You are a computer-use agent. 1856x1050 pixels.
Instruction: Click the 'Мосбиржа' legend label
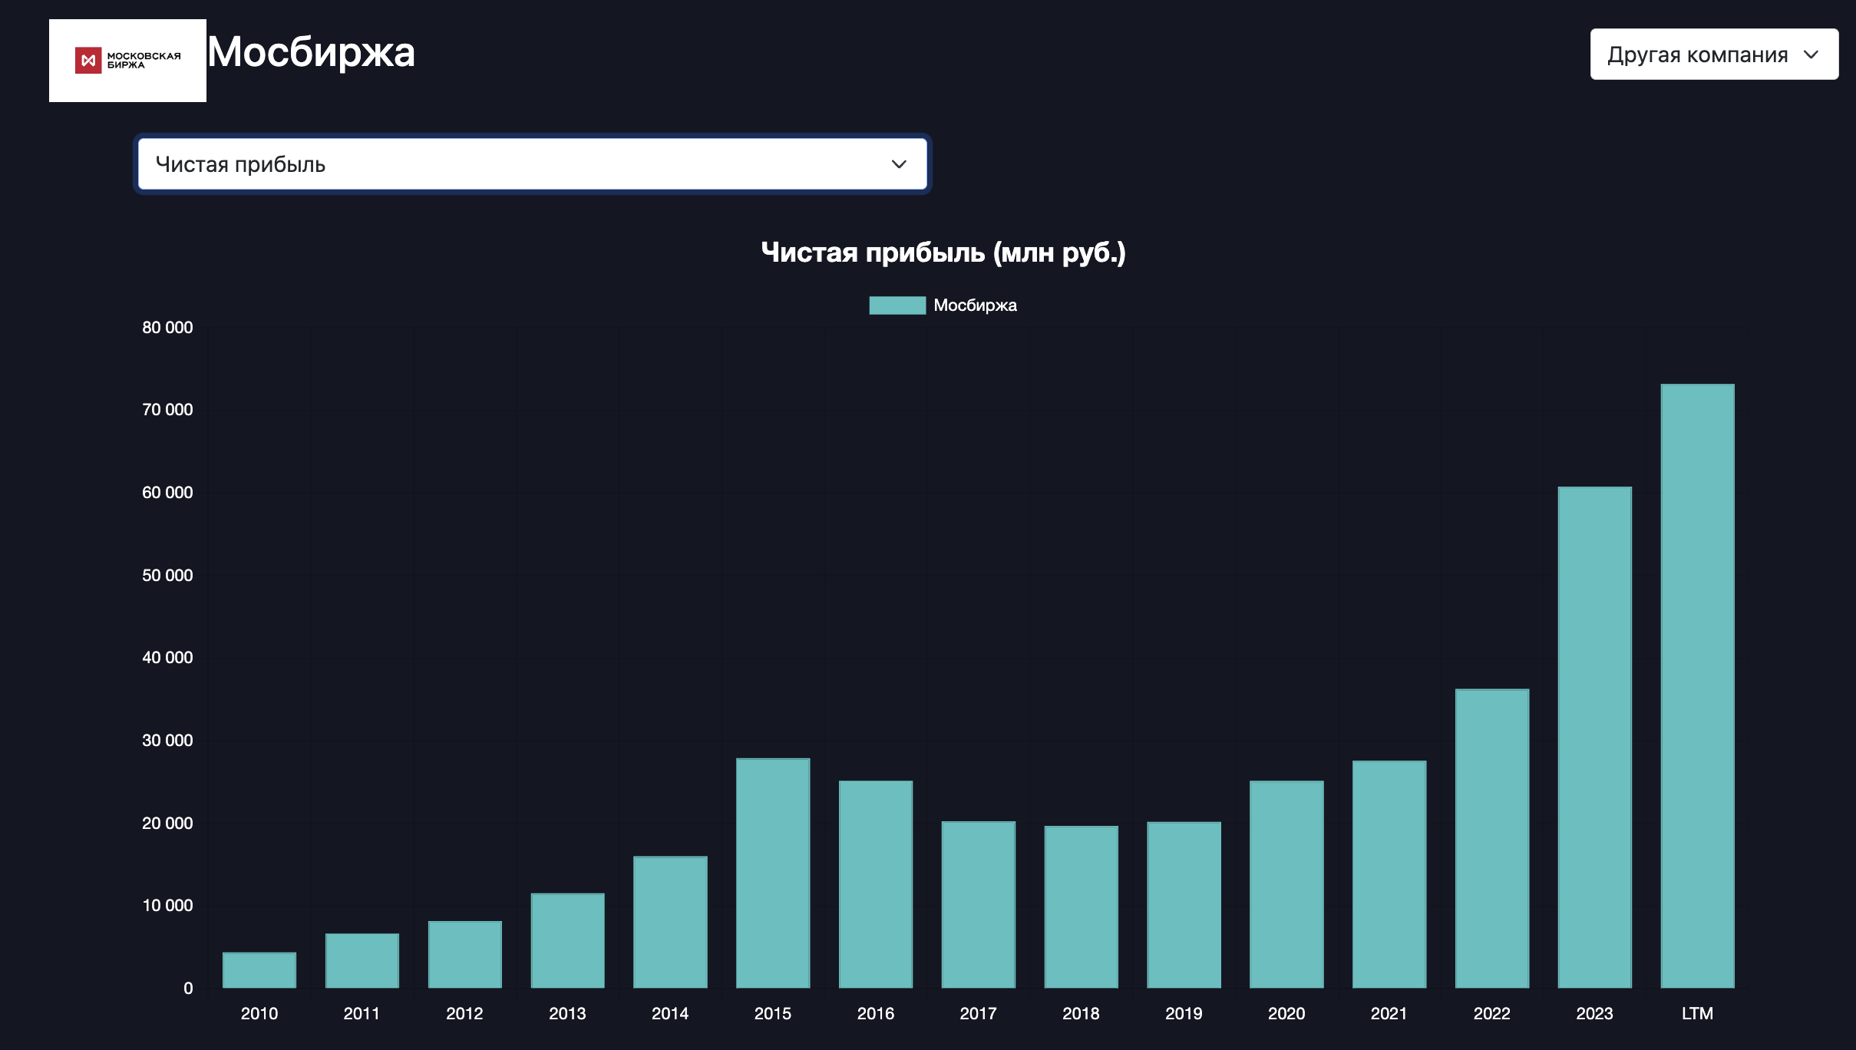tap(975, 305)
